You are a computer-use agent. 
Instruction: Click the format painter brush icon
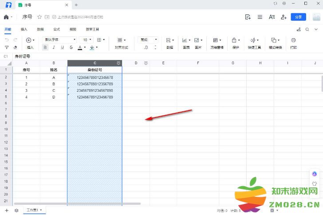(x=7, y=47)
